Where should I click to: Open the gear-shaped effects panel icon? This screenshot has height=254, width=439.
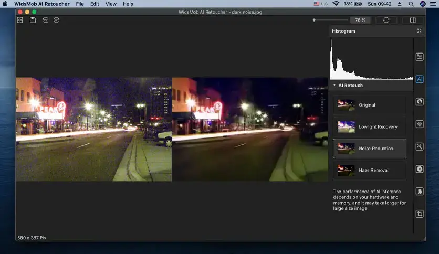[x=420, y=169]
